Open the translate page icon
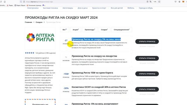Image resolution: width=187 pixels, height=105 pixels. tap(150, 2)
